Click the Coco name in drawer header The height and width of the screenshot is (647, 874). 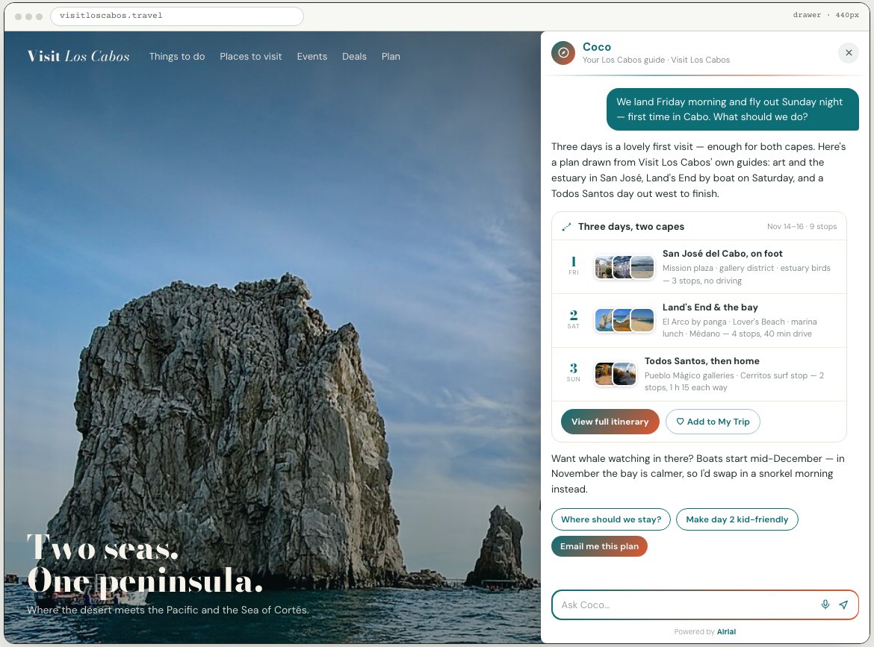[x=596, y=47]
